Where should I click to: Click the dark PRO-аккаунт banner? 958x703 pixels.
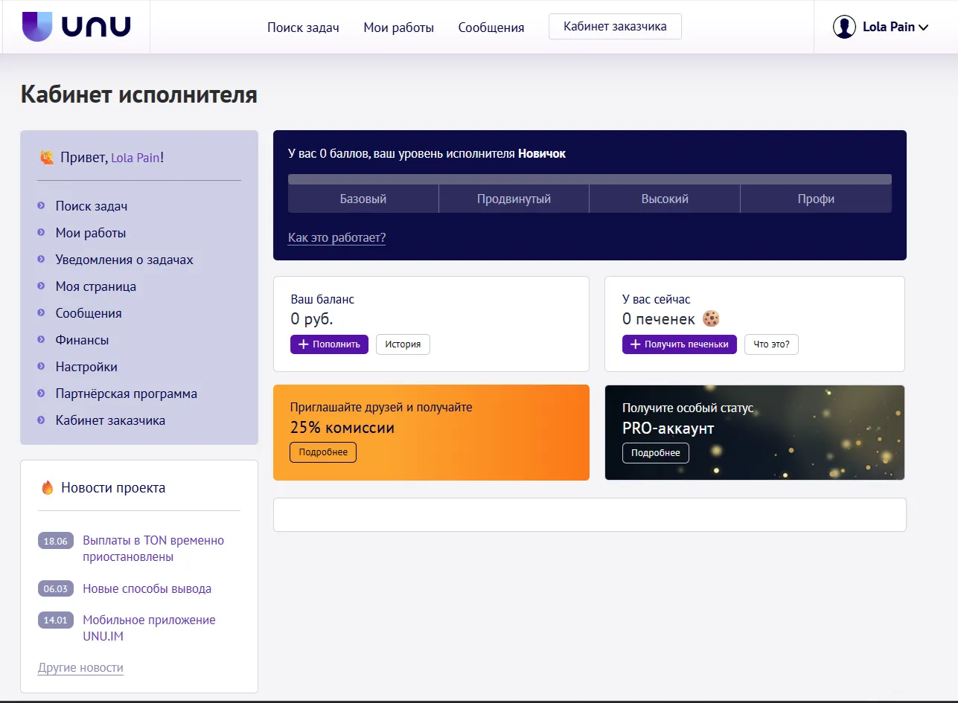click(755, 432)
